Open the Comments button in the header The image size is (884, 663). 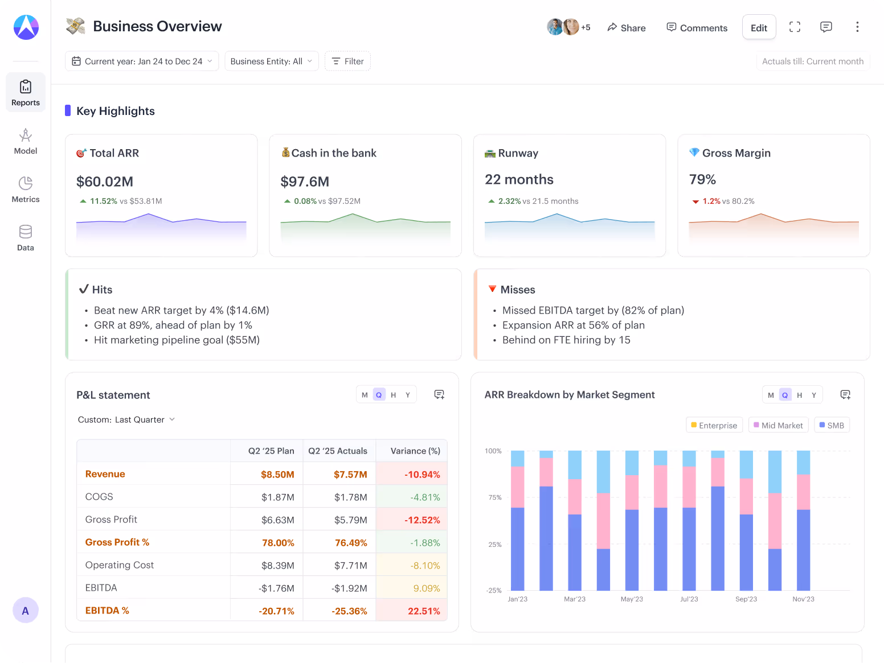point(697,28)
